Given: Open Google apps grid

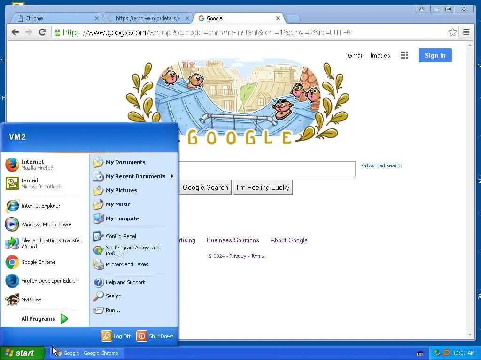Looking at the screenshot, I should (404, 55).
